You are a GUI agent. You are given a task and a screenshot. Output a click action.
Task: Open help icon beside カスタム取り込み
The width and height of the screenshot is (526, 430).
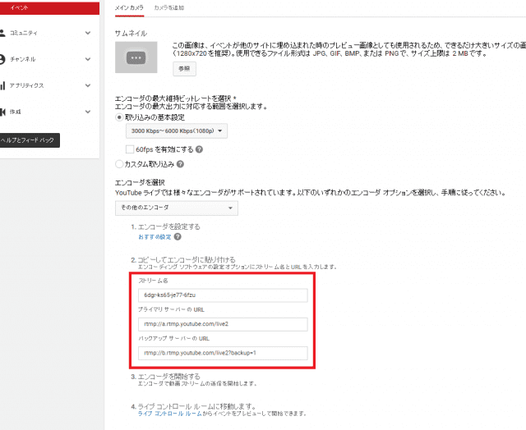point(180,164)
